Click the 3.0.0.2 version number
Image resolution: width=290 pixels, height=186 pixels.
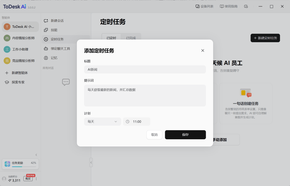coord(32,8)
